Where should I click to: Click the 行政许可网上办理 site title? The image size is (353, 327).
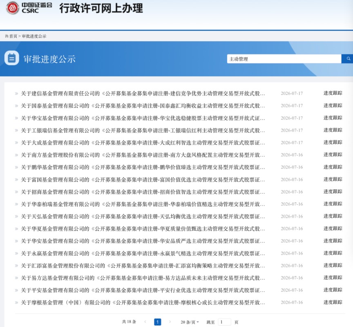point(101,8)
